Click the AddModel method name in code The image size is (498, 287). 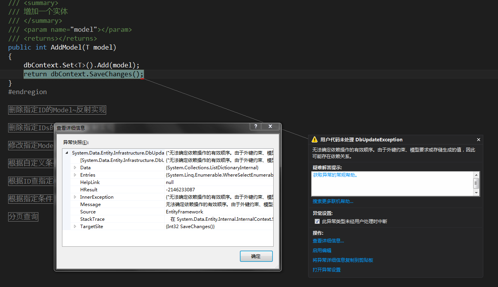click(66, 47)
